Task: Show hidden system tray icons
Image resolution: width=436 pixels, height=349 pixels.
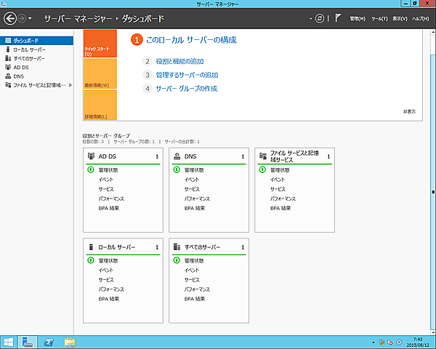Action: click(x=374, y=342)
